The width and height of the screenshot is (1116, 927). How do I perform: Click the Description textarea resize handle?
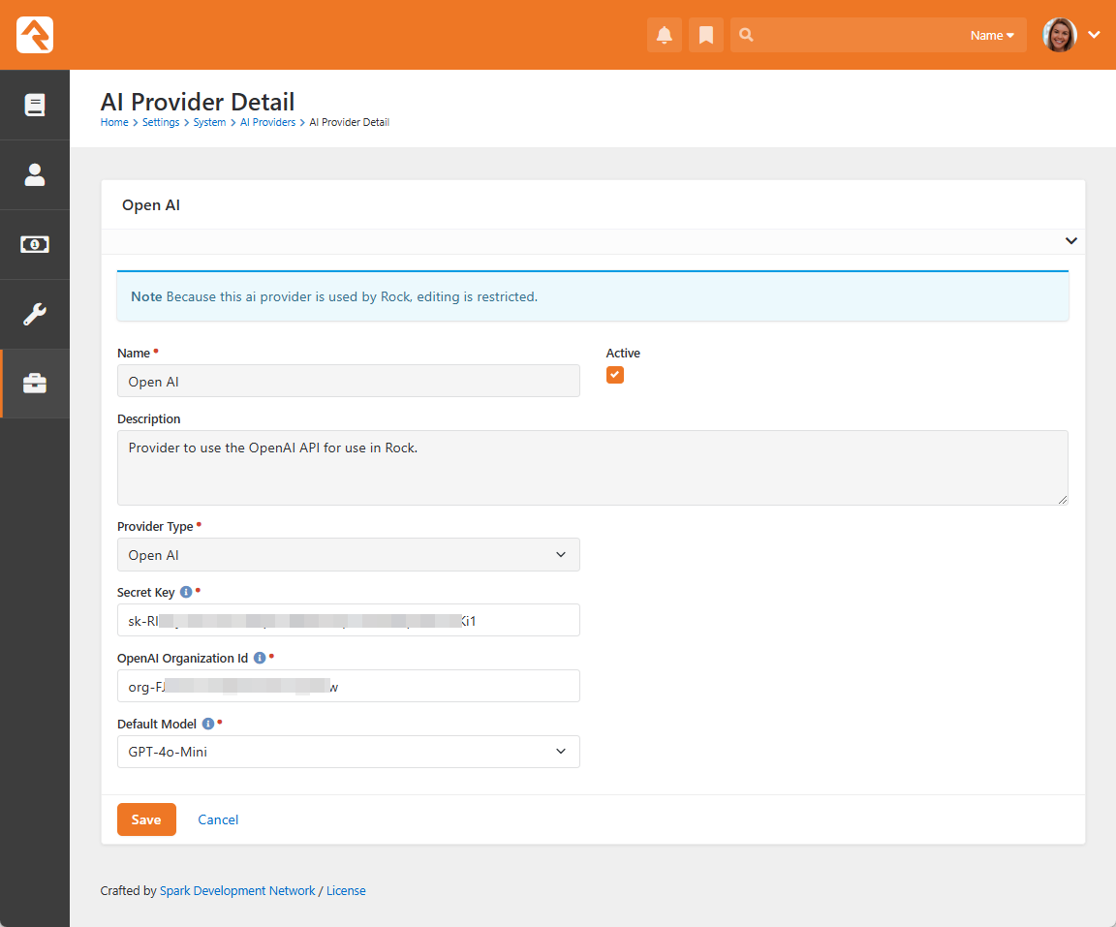coord(1062,500)
